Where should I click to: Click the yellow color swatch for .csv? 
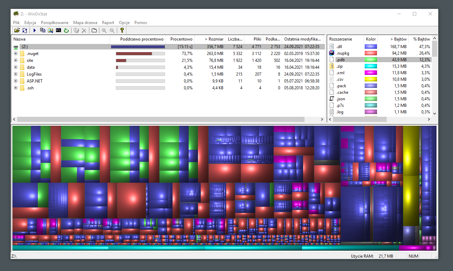pos(371,79)
